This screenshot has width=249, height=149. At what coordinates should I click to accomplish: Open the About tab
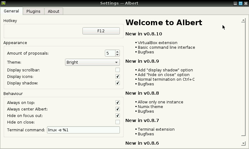click(54, 11)
